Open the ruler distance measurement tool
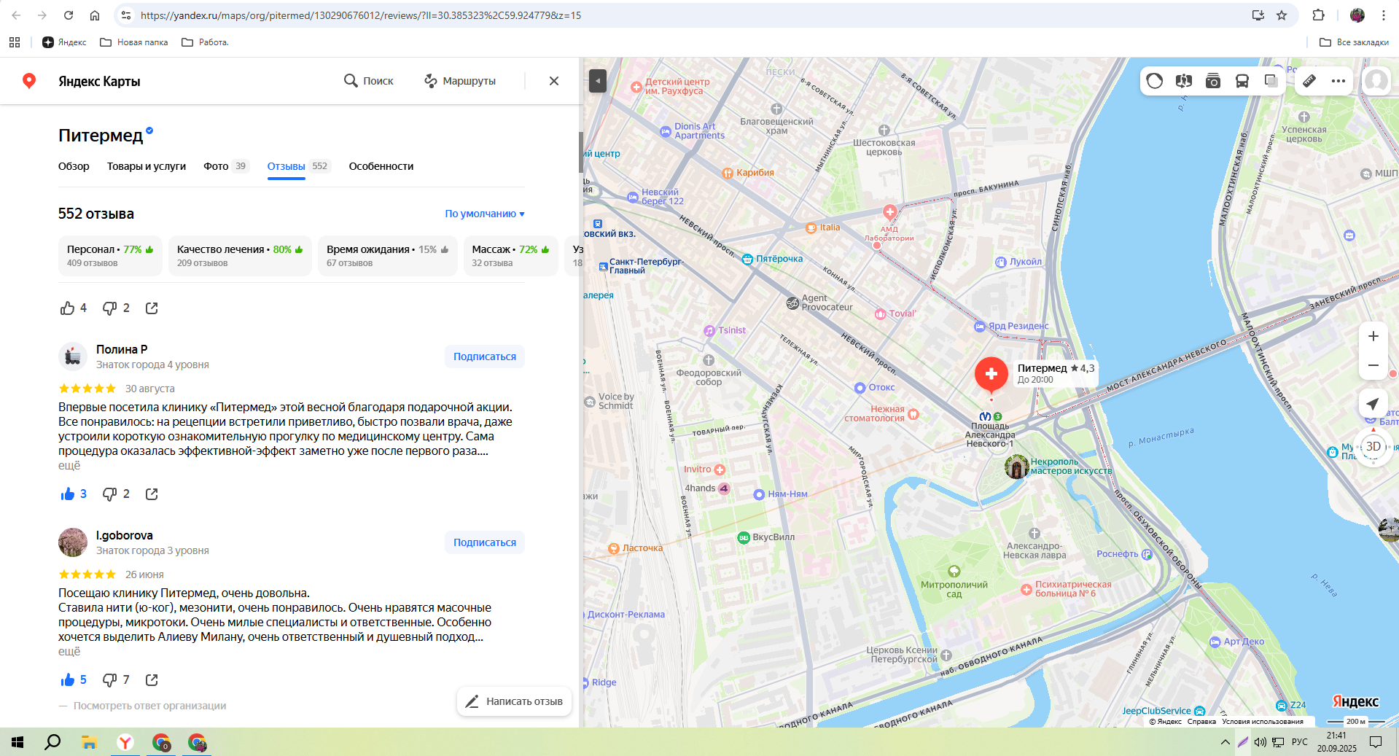The image size is (1399, 756). pos(1309,81)
